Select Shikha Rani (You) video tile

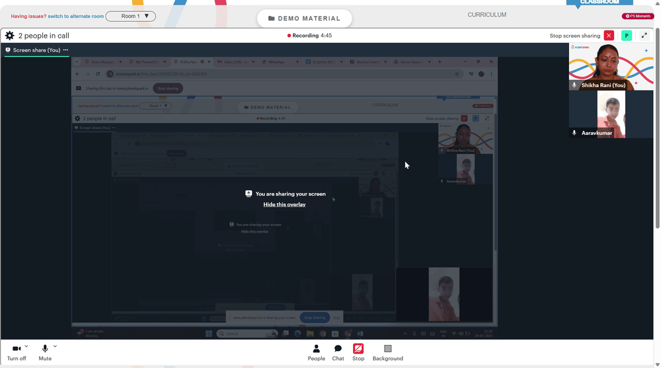pyautogui.click(x=611, y=67)
